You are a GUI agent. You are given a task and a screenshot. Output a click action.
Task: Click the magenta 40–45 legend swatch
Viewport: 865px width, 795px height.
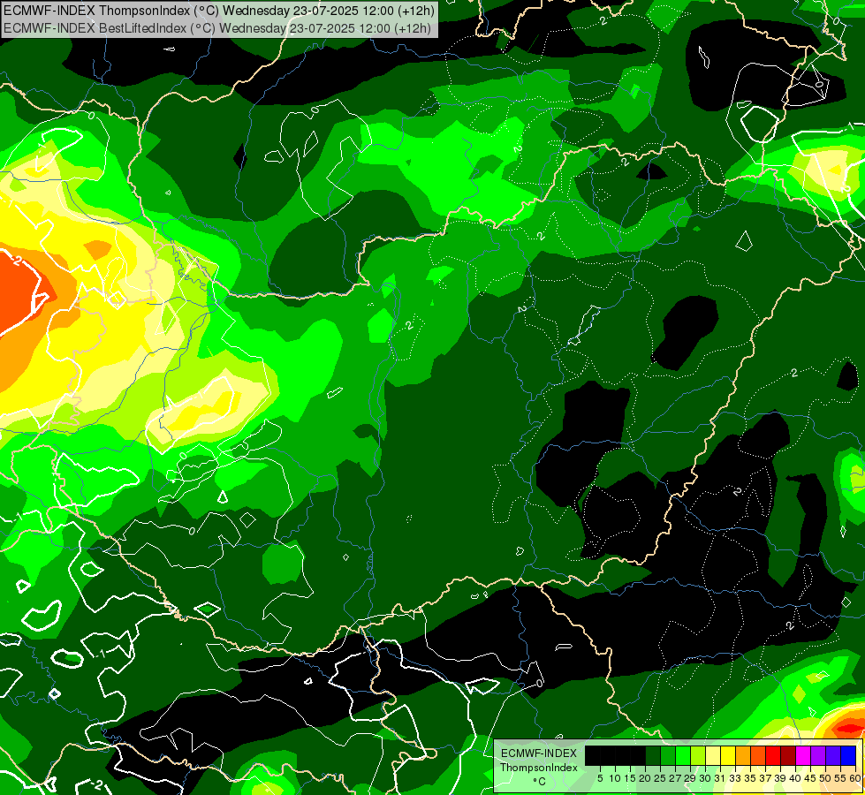point(803,756)
